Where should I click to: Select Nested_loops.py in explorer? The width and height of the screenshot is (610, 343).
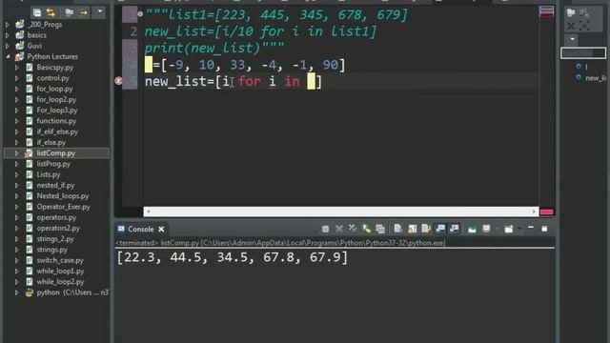point(63,196)
